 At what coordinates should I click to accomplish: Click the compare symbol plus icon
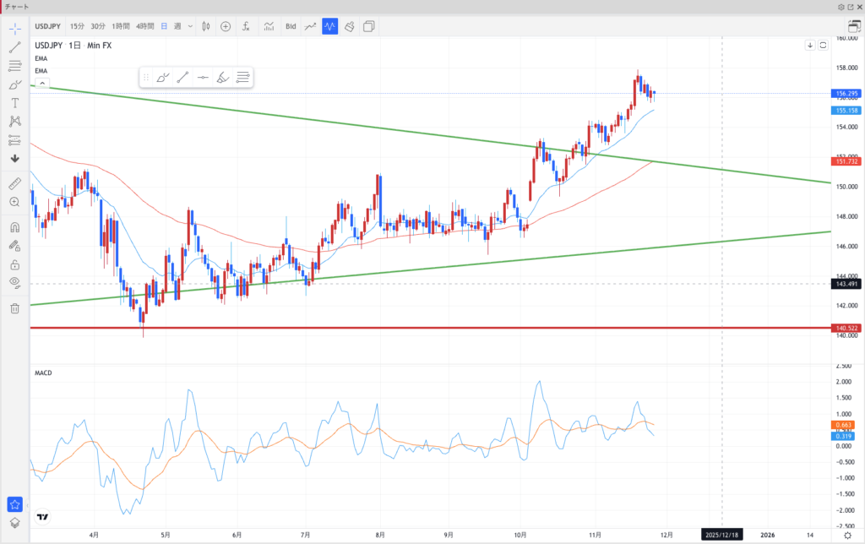pyautogui.click(x=226, y=26)
